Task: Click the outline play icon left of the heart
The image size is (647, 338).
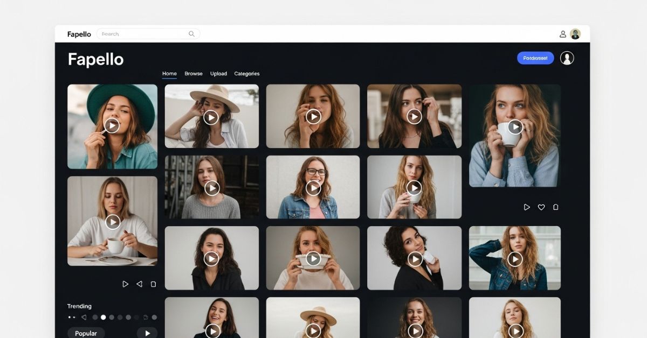Action: pos(527,207)
